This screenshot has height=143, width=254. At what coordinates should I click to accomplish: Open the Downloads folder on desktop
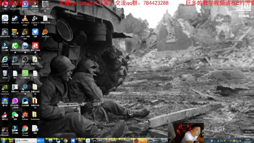tap(35, 116)
